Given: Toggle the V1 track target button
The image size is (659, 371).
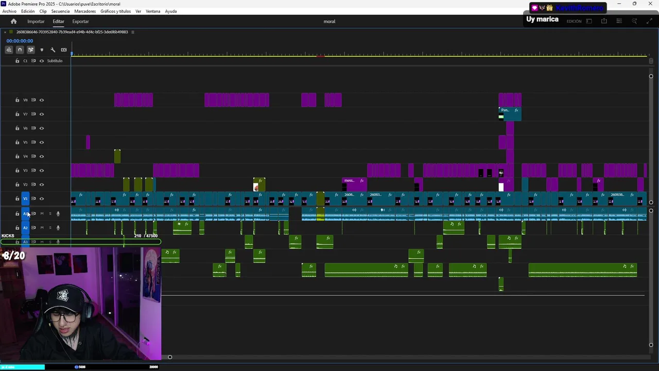Looking at the screenshot, I should coord(25,198).
